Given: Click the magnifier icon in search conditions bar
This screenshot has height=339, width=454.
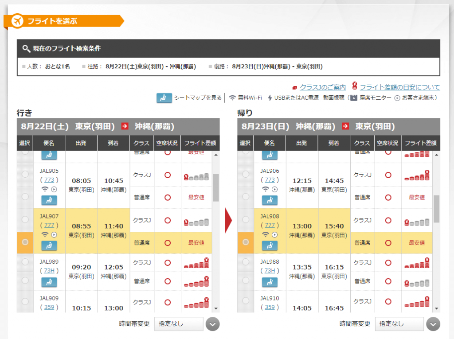Looking at the screenshot, I should (x=26, y=49).
